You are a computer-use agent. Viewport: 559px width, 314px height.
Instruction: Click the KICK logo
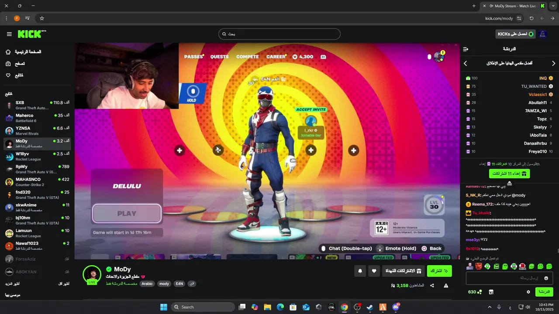tap(31, 34)
